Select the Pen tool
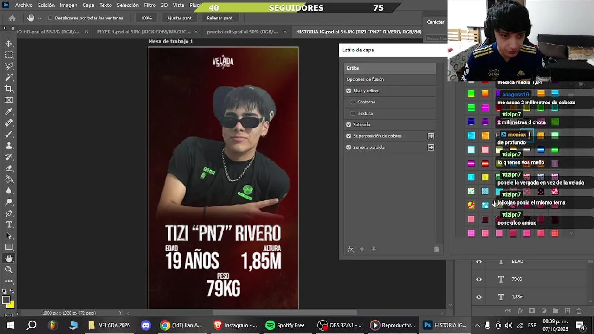594x334 pixels. point(9,213)
